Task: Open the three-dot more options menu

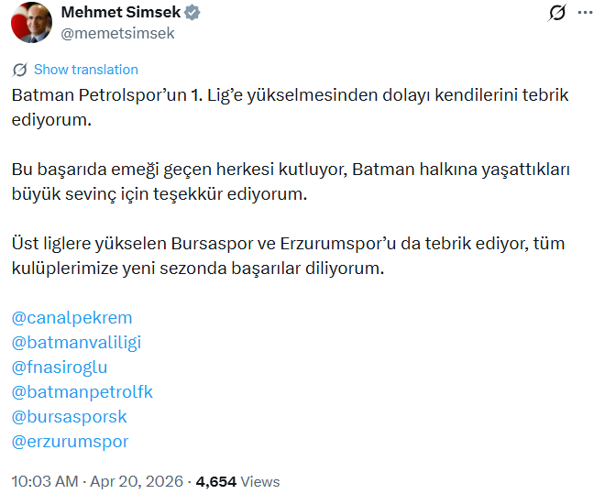Action: 584,14
